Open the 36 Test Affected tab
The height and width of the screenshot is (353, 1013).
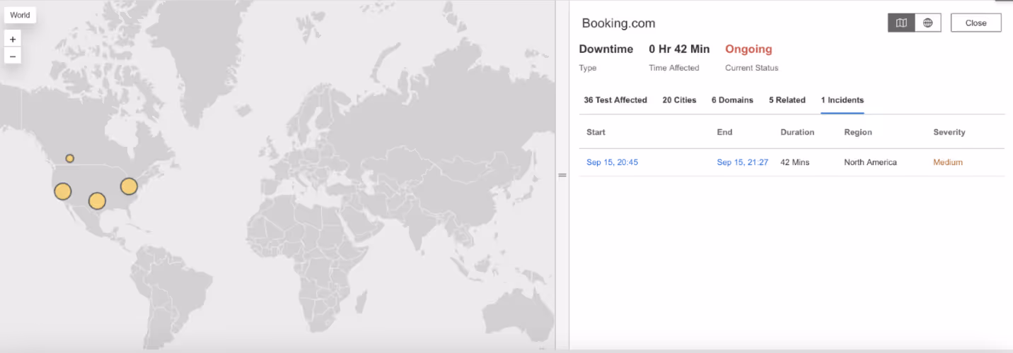tap(615, 100)
